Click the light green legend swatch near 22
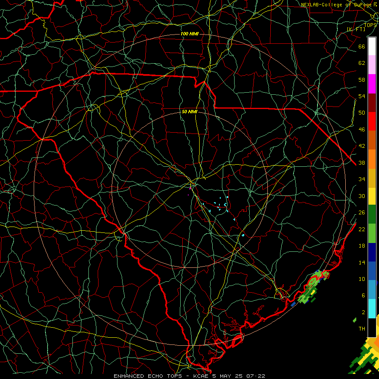Viewport: 379px width, 379px height. pos(372,233)
